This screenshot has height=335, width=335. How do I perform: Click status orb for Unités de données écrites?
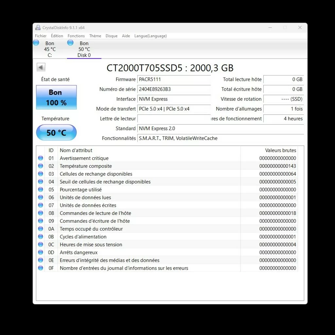tap(41, 205)
